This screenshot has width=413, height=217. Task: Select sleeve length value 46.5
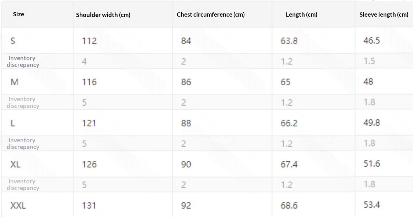(x=372, y=40)
